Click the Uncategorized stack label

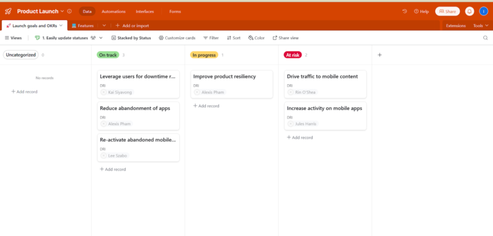click(21, 55)
